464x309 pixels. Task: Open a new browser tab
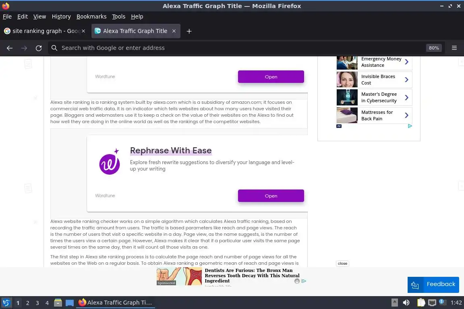tap(189, 31)
